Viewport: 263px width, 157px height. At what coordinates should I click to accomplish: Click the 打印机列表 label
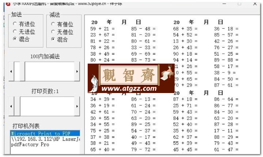tap(26, 126)
